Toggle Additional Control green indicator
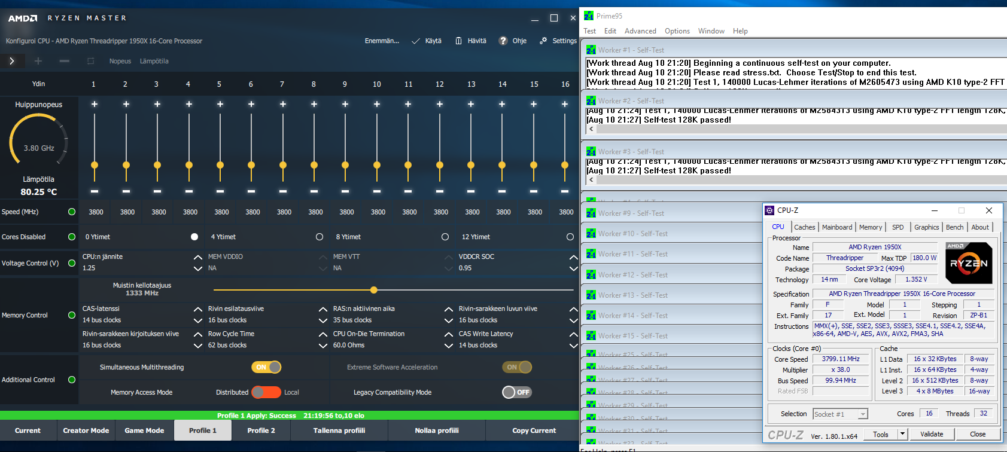This screenshot has width=1007, height=452. tap(72, 380)
